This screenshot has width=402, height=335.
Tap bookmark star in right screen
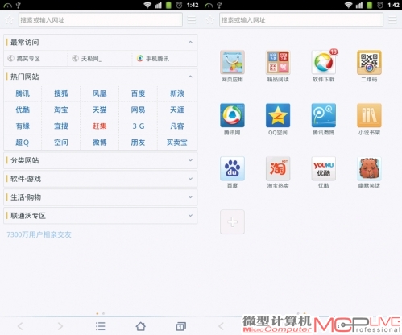pos(210,20)
